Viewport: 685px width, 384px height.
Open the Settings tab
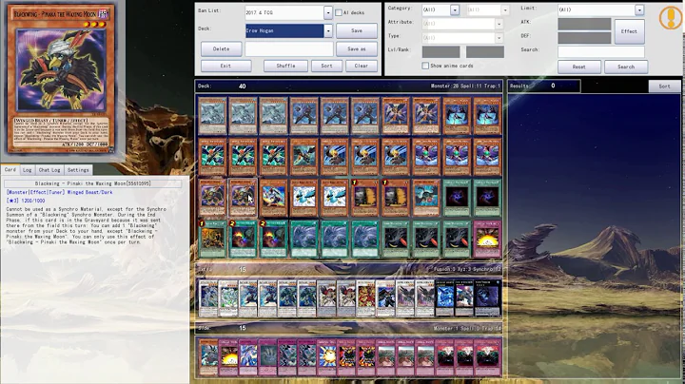[x=78, y=170]
